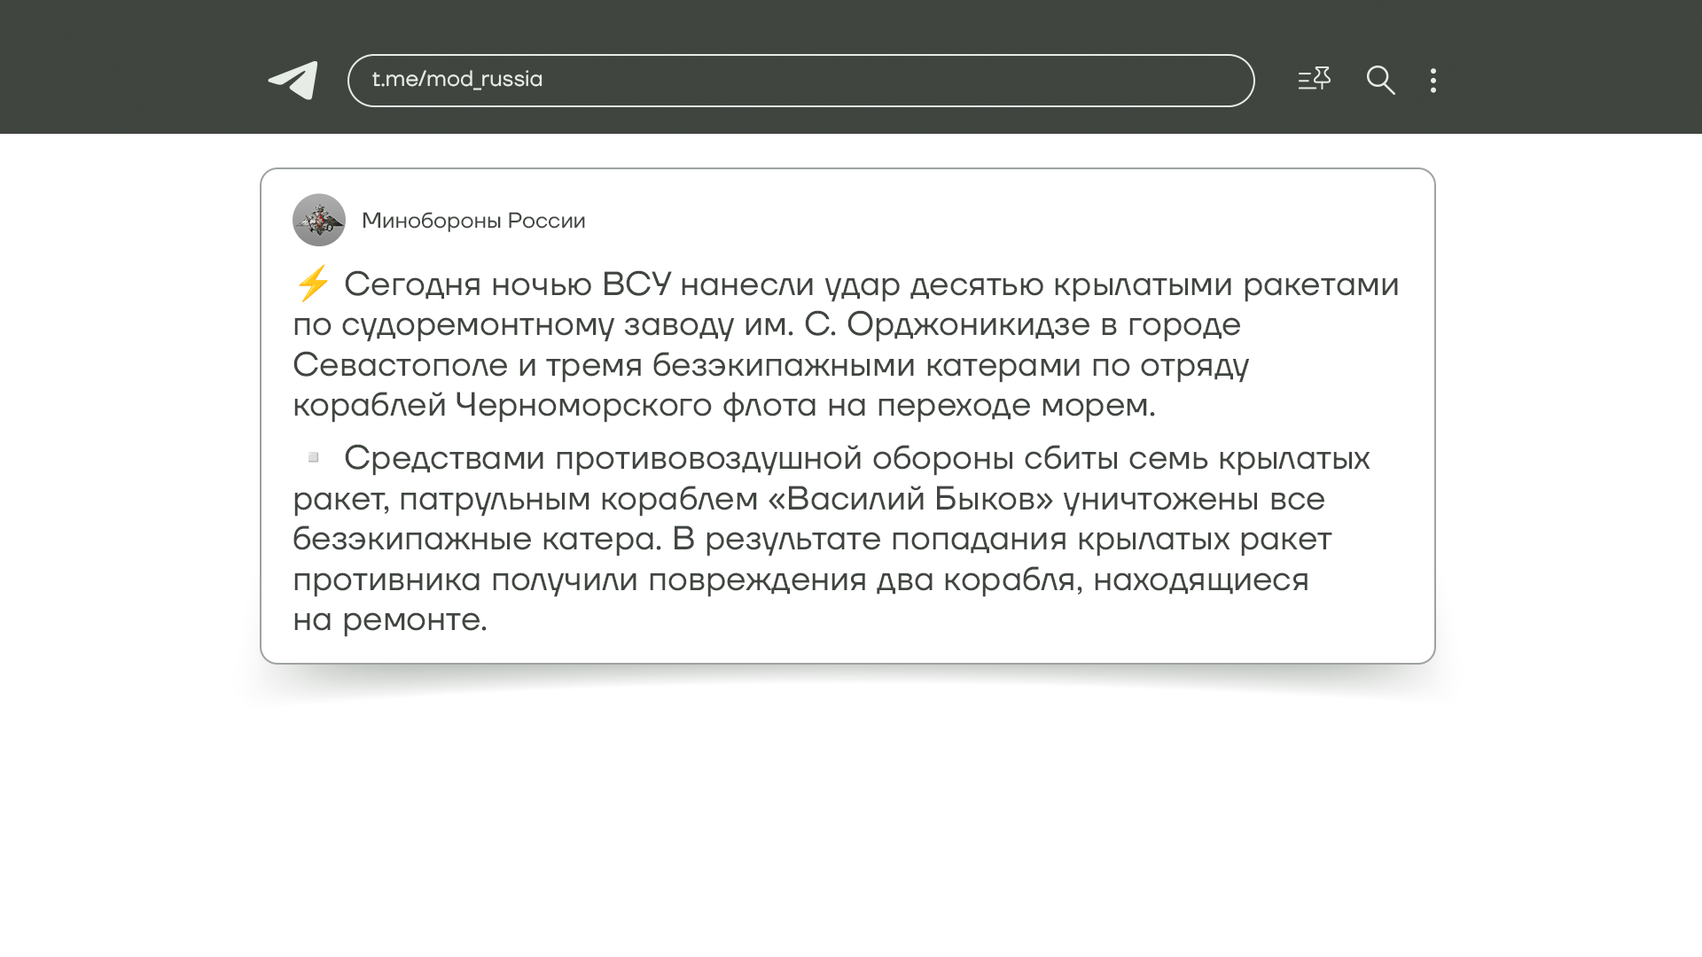Image resolution: width=1702 pixels, height=957 pixels.
Task: Click the small gray square emoji
Action: 313,457
